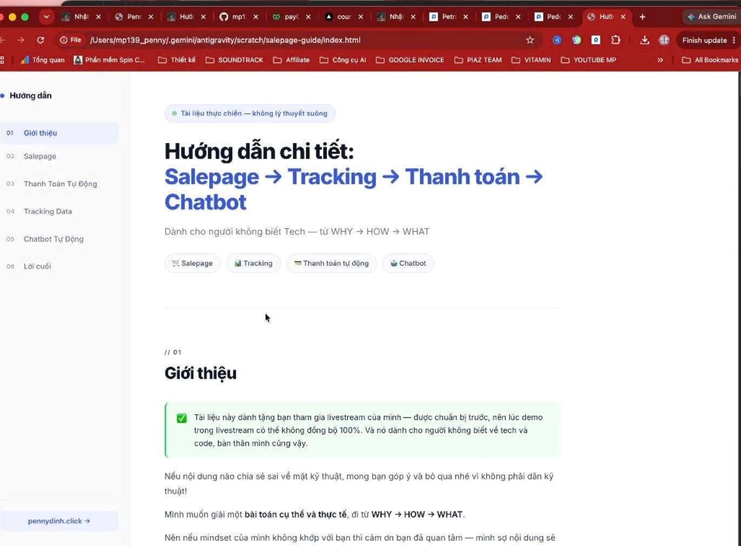Click the Ask Gemini button
The height and width of the screenshot is (546, 741).
[x=712, y=17]
